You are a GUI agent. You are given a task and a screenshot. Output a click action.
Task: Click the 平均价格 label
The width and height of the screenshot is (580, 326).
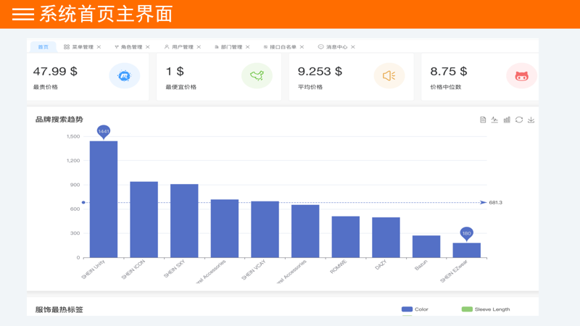point(310,87)
